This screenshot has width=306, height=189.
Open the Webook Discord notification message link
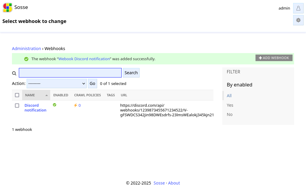[x=84, y=59]
